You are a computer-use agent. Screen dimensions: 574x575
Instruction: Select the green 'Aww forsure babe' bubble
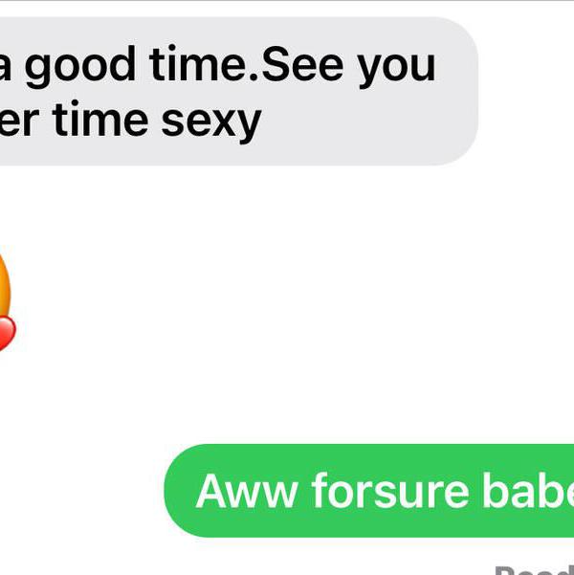368,491
